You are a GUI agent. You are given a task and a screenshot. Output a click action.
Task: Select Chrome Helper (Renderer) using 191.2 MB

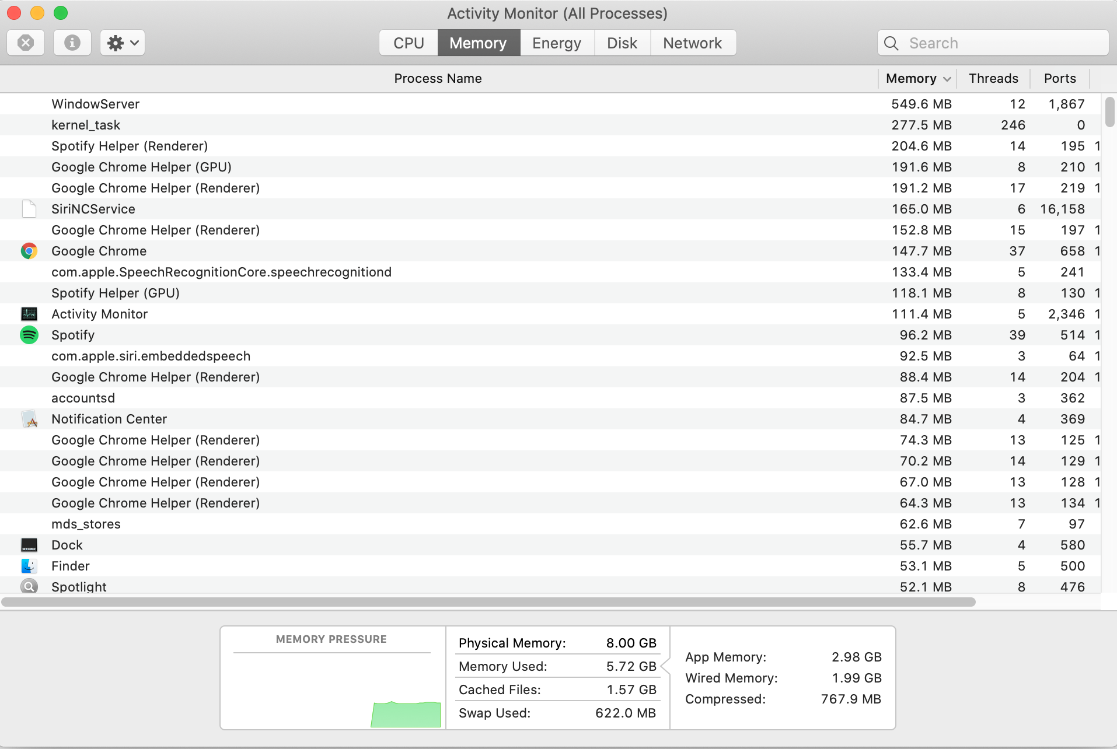coord(550,188)
